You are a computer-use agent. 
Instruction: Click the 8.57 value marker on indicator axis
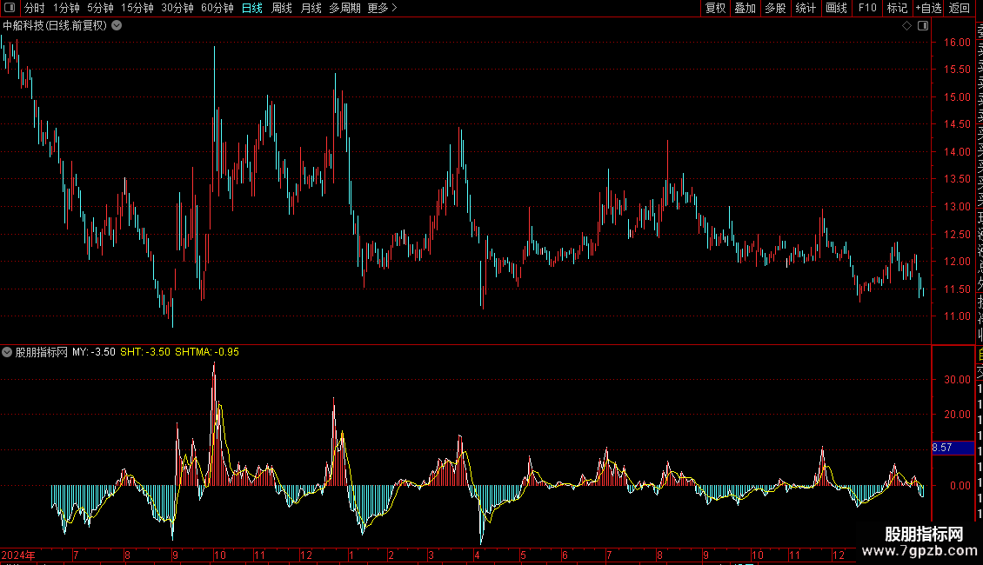click(953, 448)
